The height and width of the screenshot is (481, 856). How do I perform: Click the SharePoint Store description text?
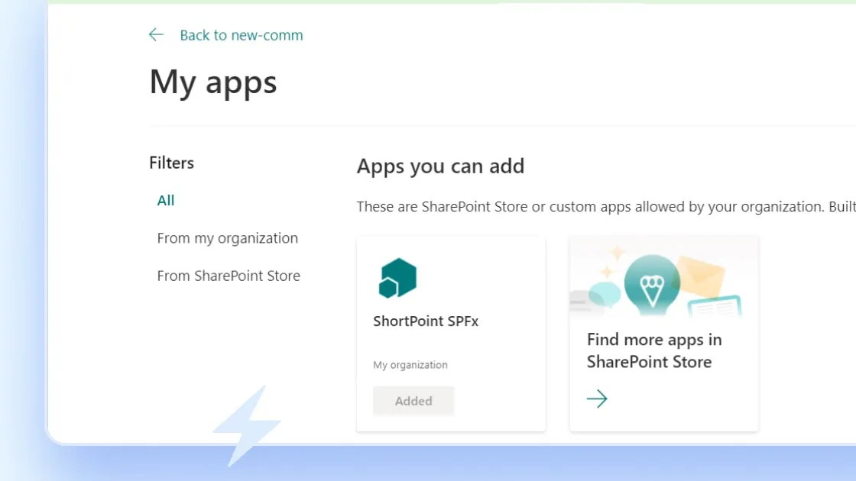coord(606,207)
